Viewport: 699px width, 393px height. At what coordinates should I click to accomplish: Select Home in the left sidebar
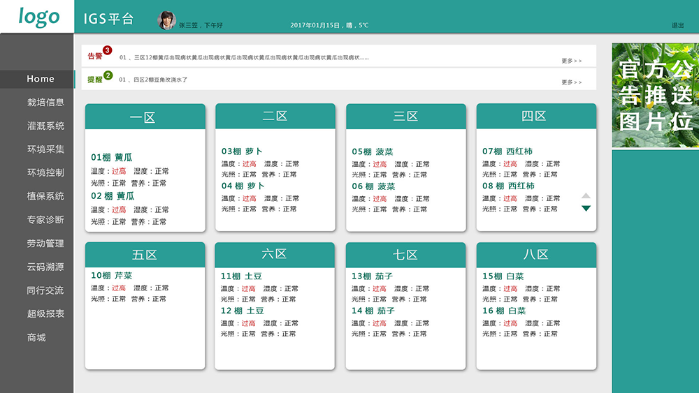click(40, 79)
